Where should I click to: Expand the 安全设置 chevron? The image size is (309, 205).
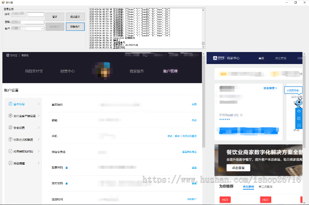click(38, 127)
